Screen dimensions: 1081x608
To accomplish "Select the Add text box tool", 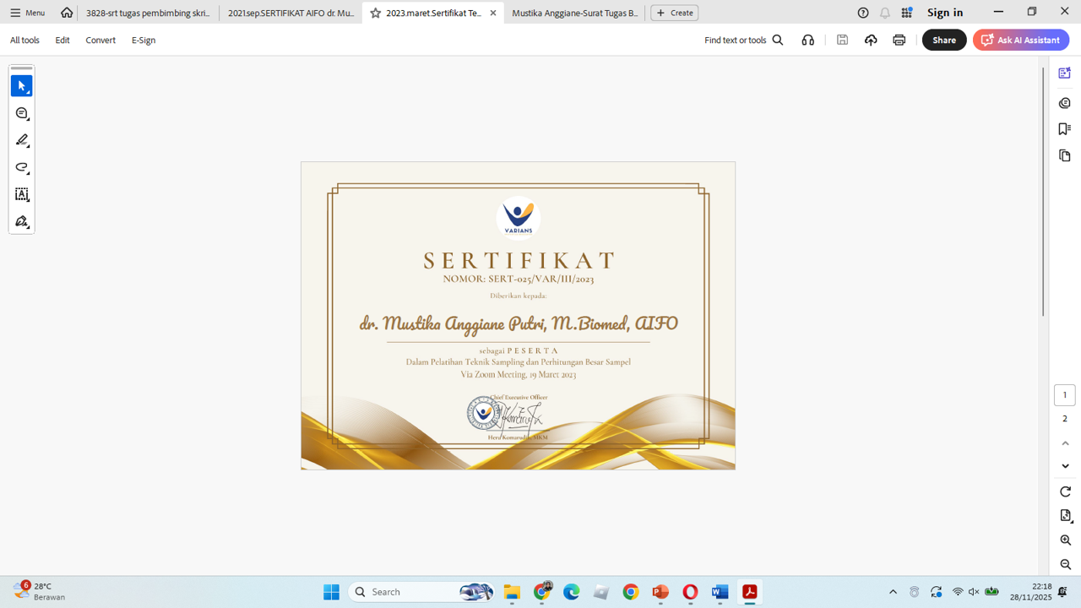I will tap(22, 194).
